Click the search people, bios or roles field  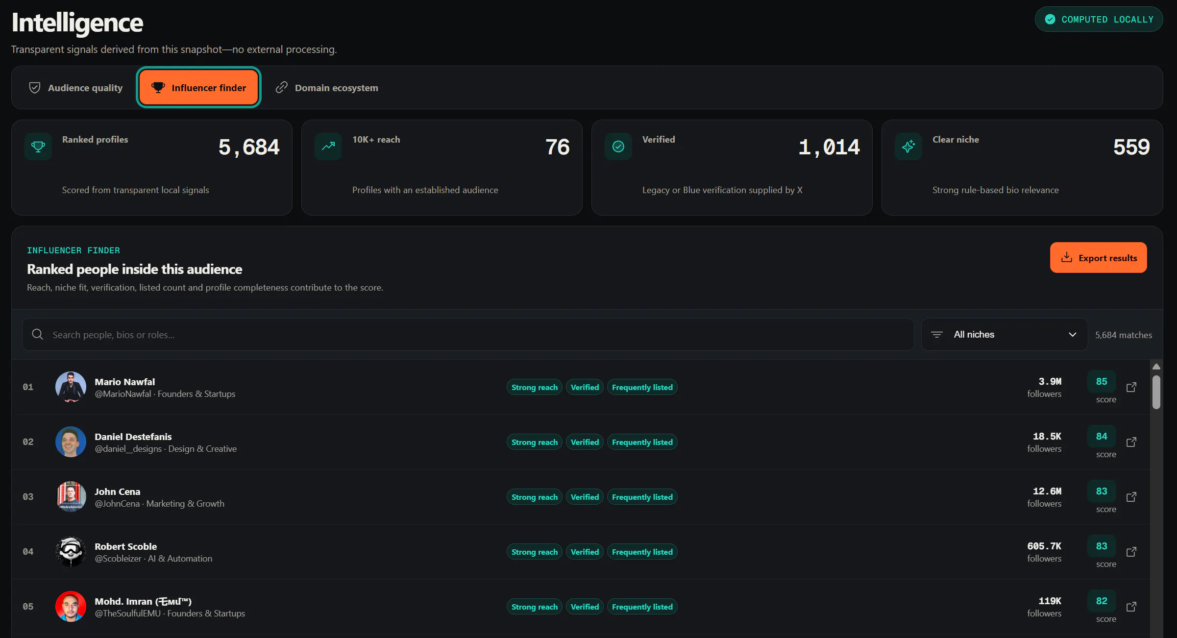coord(468,335)
